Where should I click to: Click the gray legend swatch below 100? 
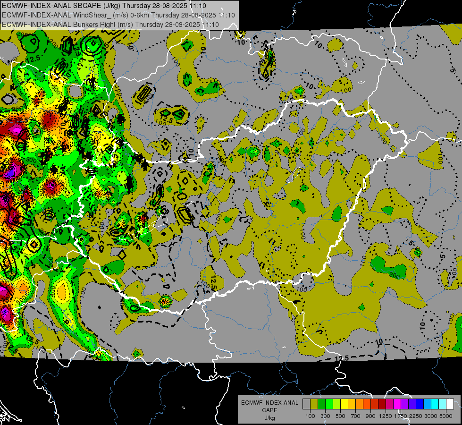click(306, 404)
